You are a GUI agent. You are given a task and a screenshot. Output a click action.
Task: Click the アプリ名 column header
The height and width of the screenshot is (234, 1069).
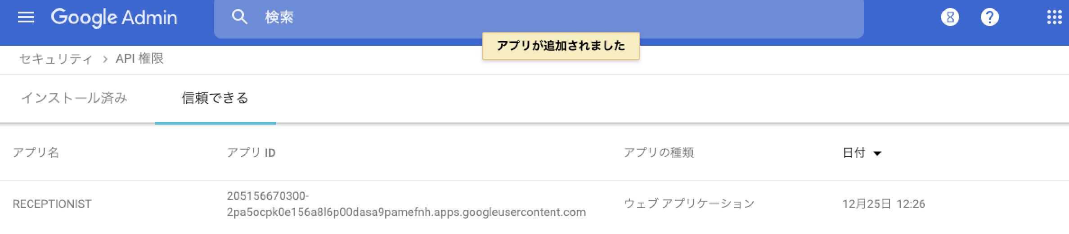pyautogui.click(x=36, y=153)
